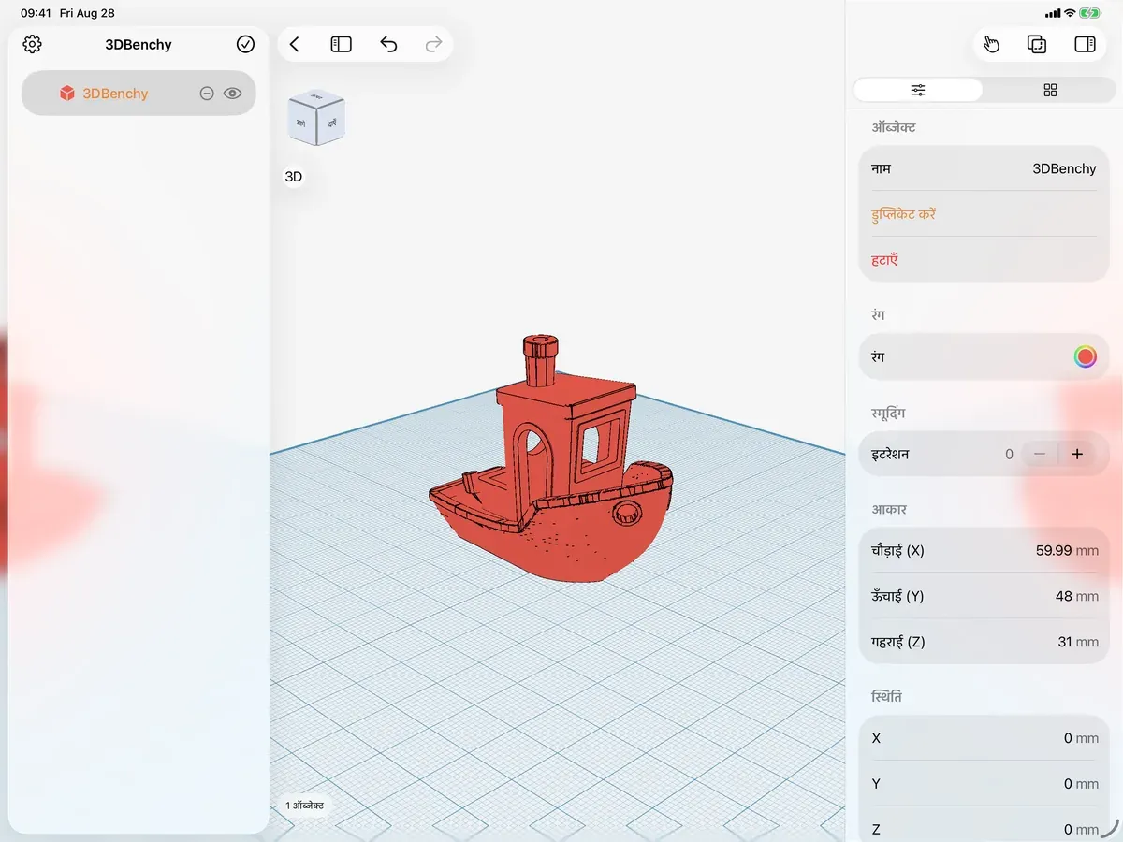Switch to the grid tab in inspector
This screenshot has width=1123, height=842.
click(x=1050, y=90)
